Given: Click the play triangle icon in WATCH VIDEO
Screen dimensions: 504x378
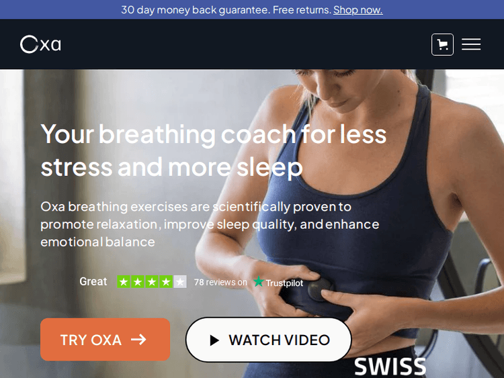Looking at the screenshot, I should click(x=214, y=340).
